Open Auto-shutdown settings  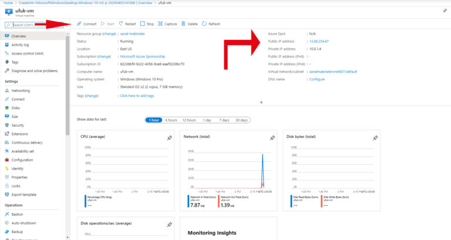23,223
